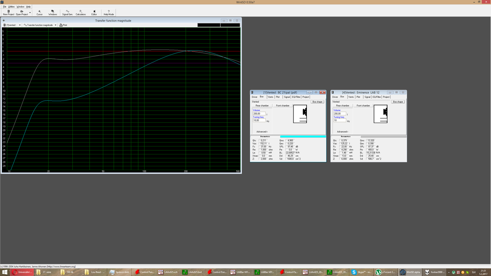Activate the Cursor tool
Screen dimensions: 491x276
[x=40, y=13]
